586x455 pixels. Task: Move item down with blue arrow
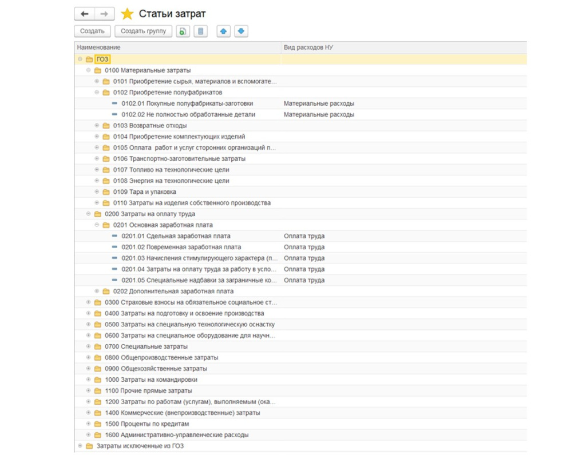coord(241,31)
